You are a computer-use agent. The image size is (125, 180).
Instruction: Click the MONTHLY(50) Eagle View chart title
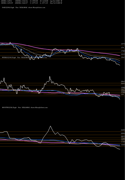click(x=25, y=107)
